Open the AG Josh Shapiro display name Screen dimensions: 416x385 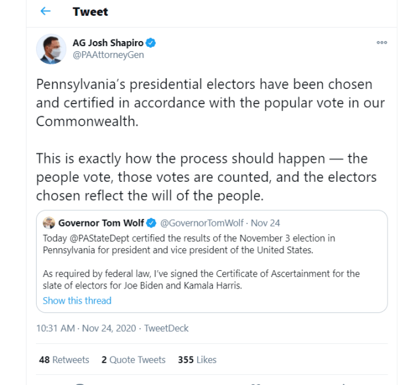point(108,43)
